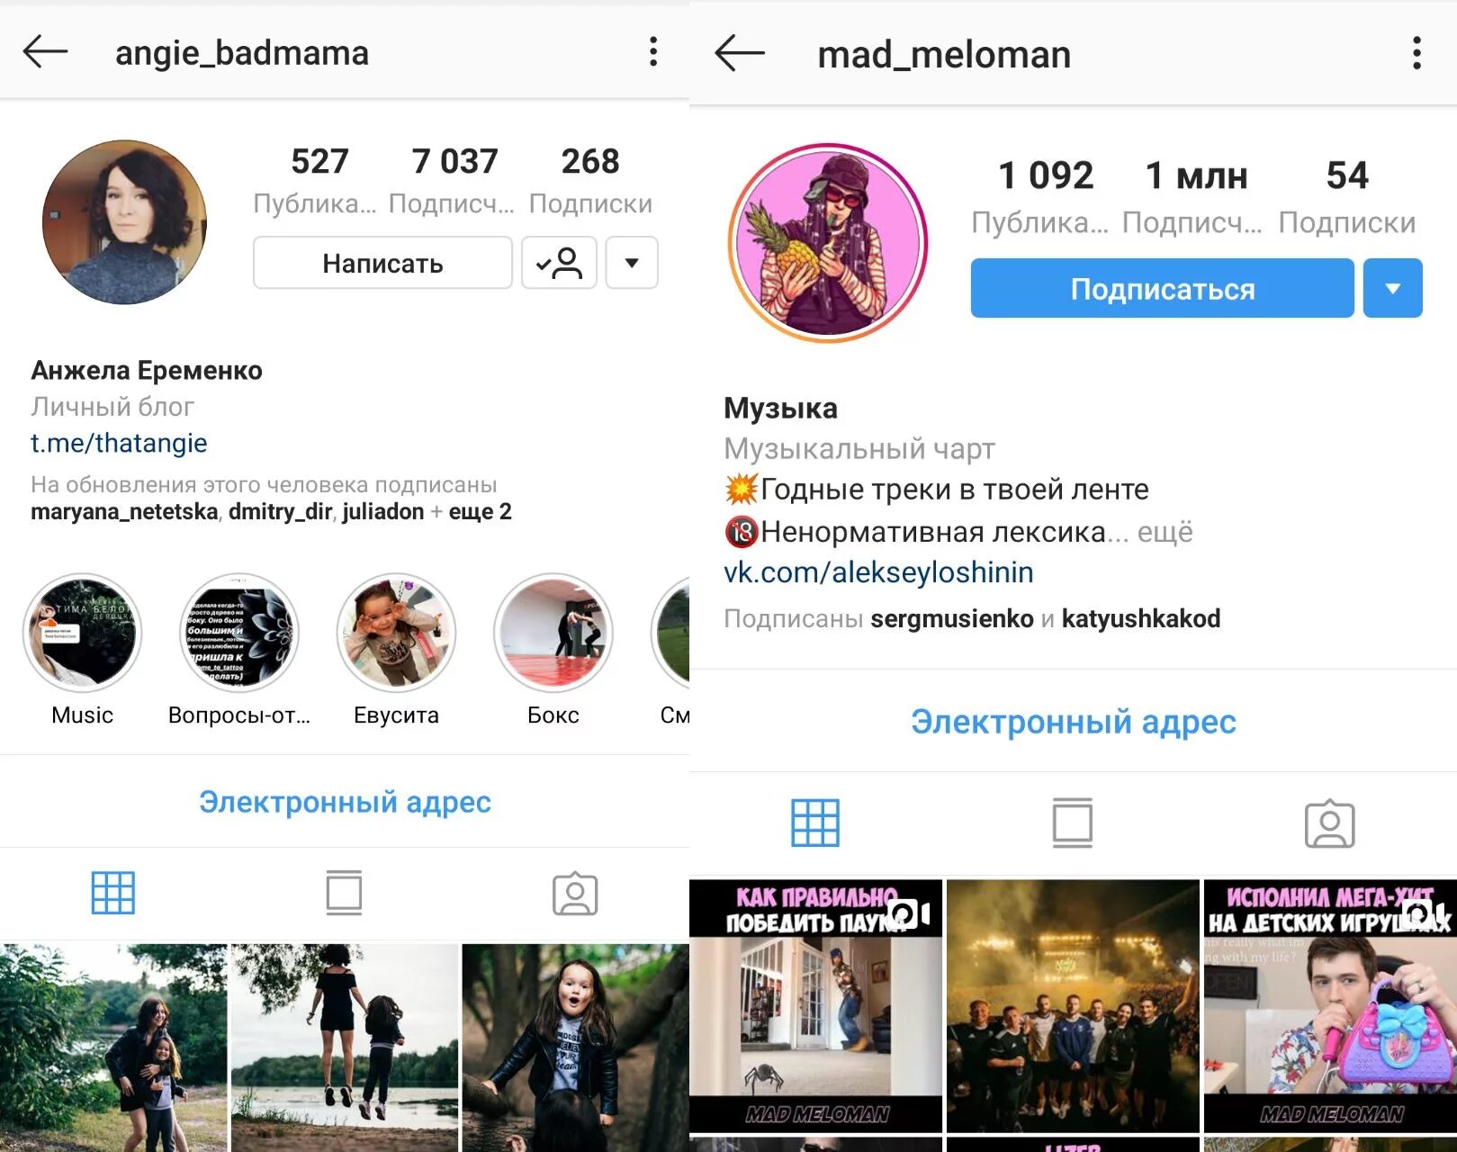The image size is (1457, 1152).
Task: Expand dropdown beside Подписаться button
Action: tap(1392, 288)
